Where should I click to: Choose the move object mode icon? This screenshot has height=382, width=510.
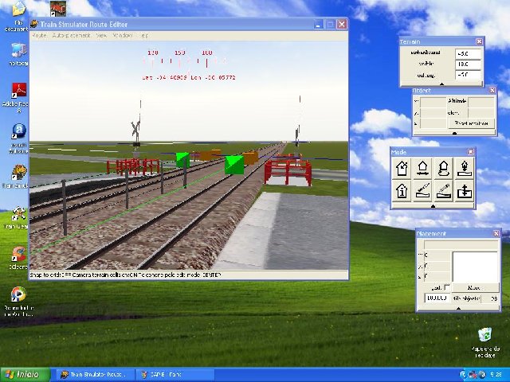tap(423, 168)
